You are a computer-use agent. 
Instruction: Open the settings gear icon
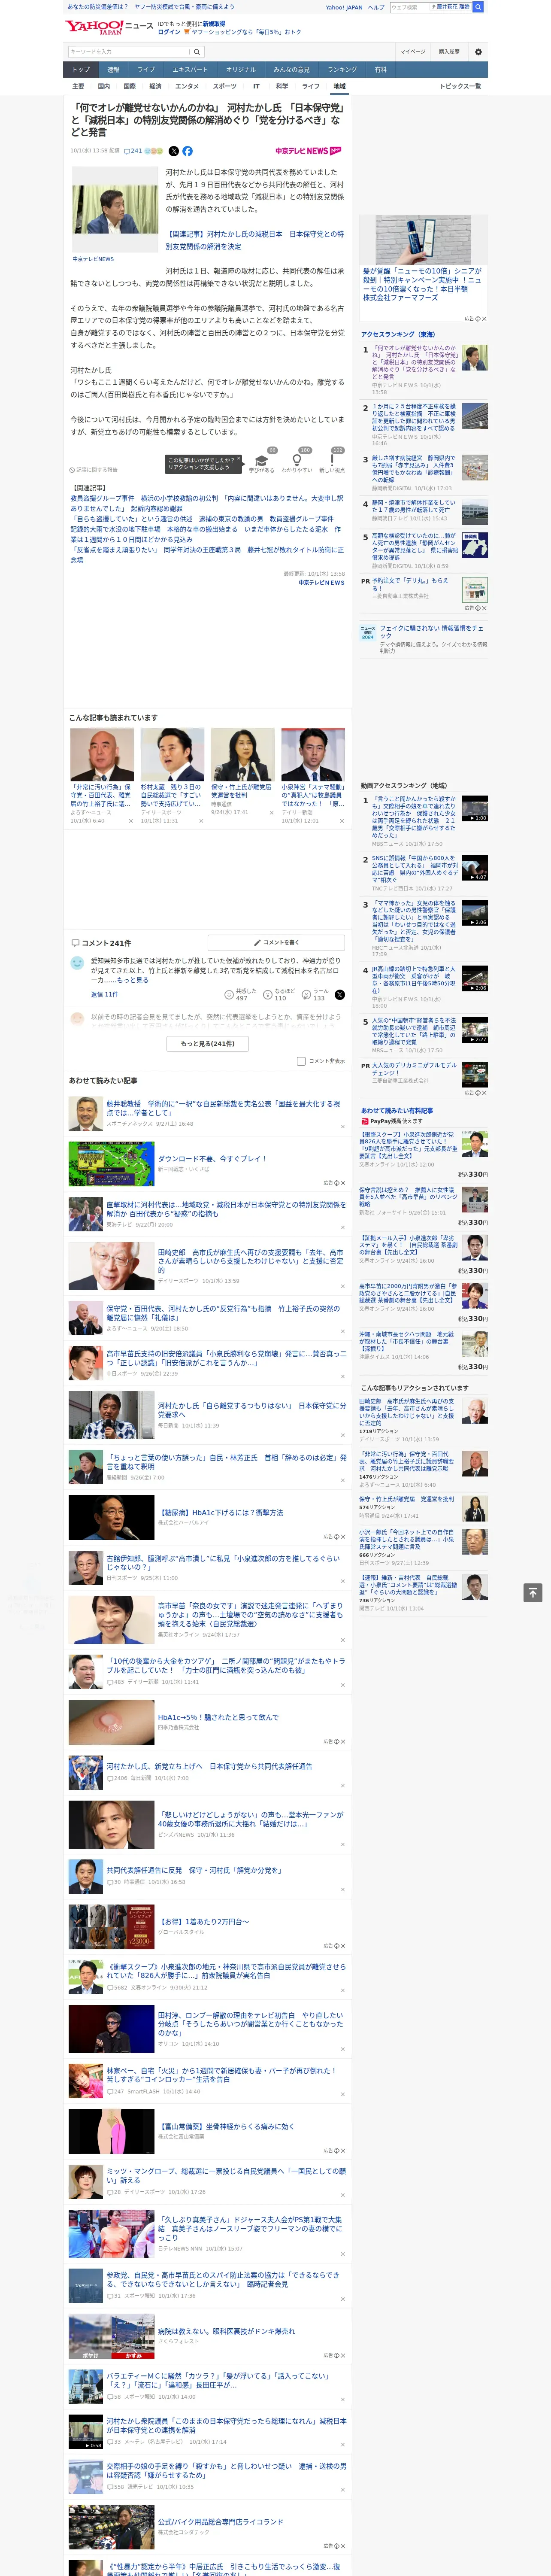click(x=478, y=52)
